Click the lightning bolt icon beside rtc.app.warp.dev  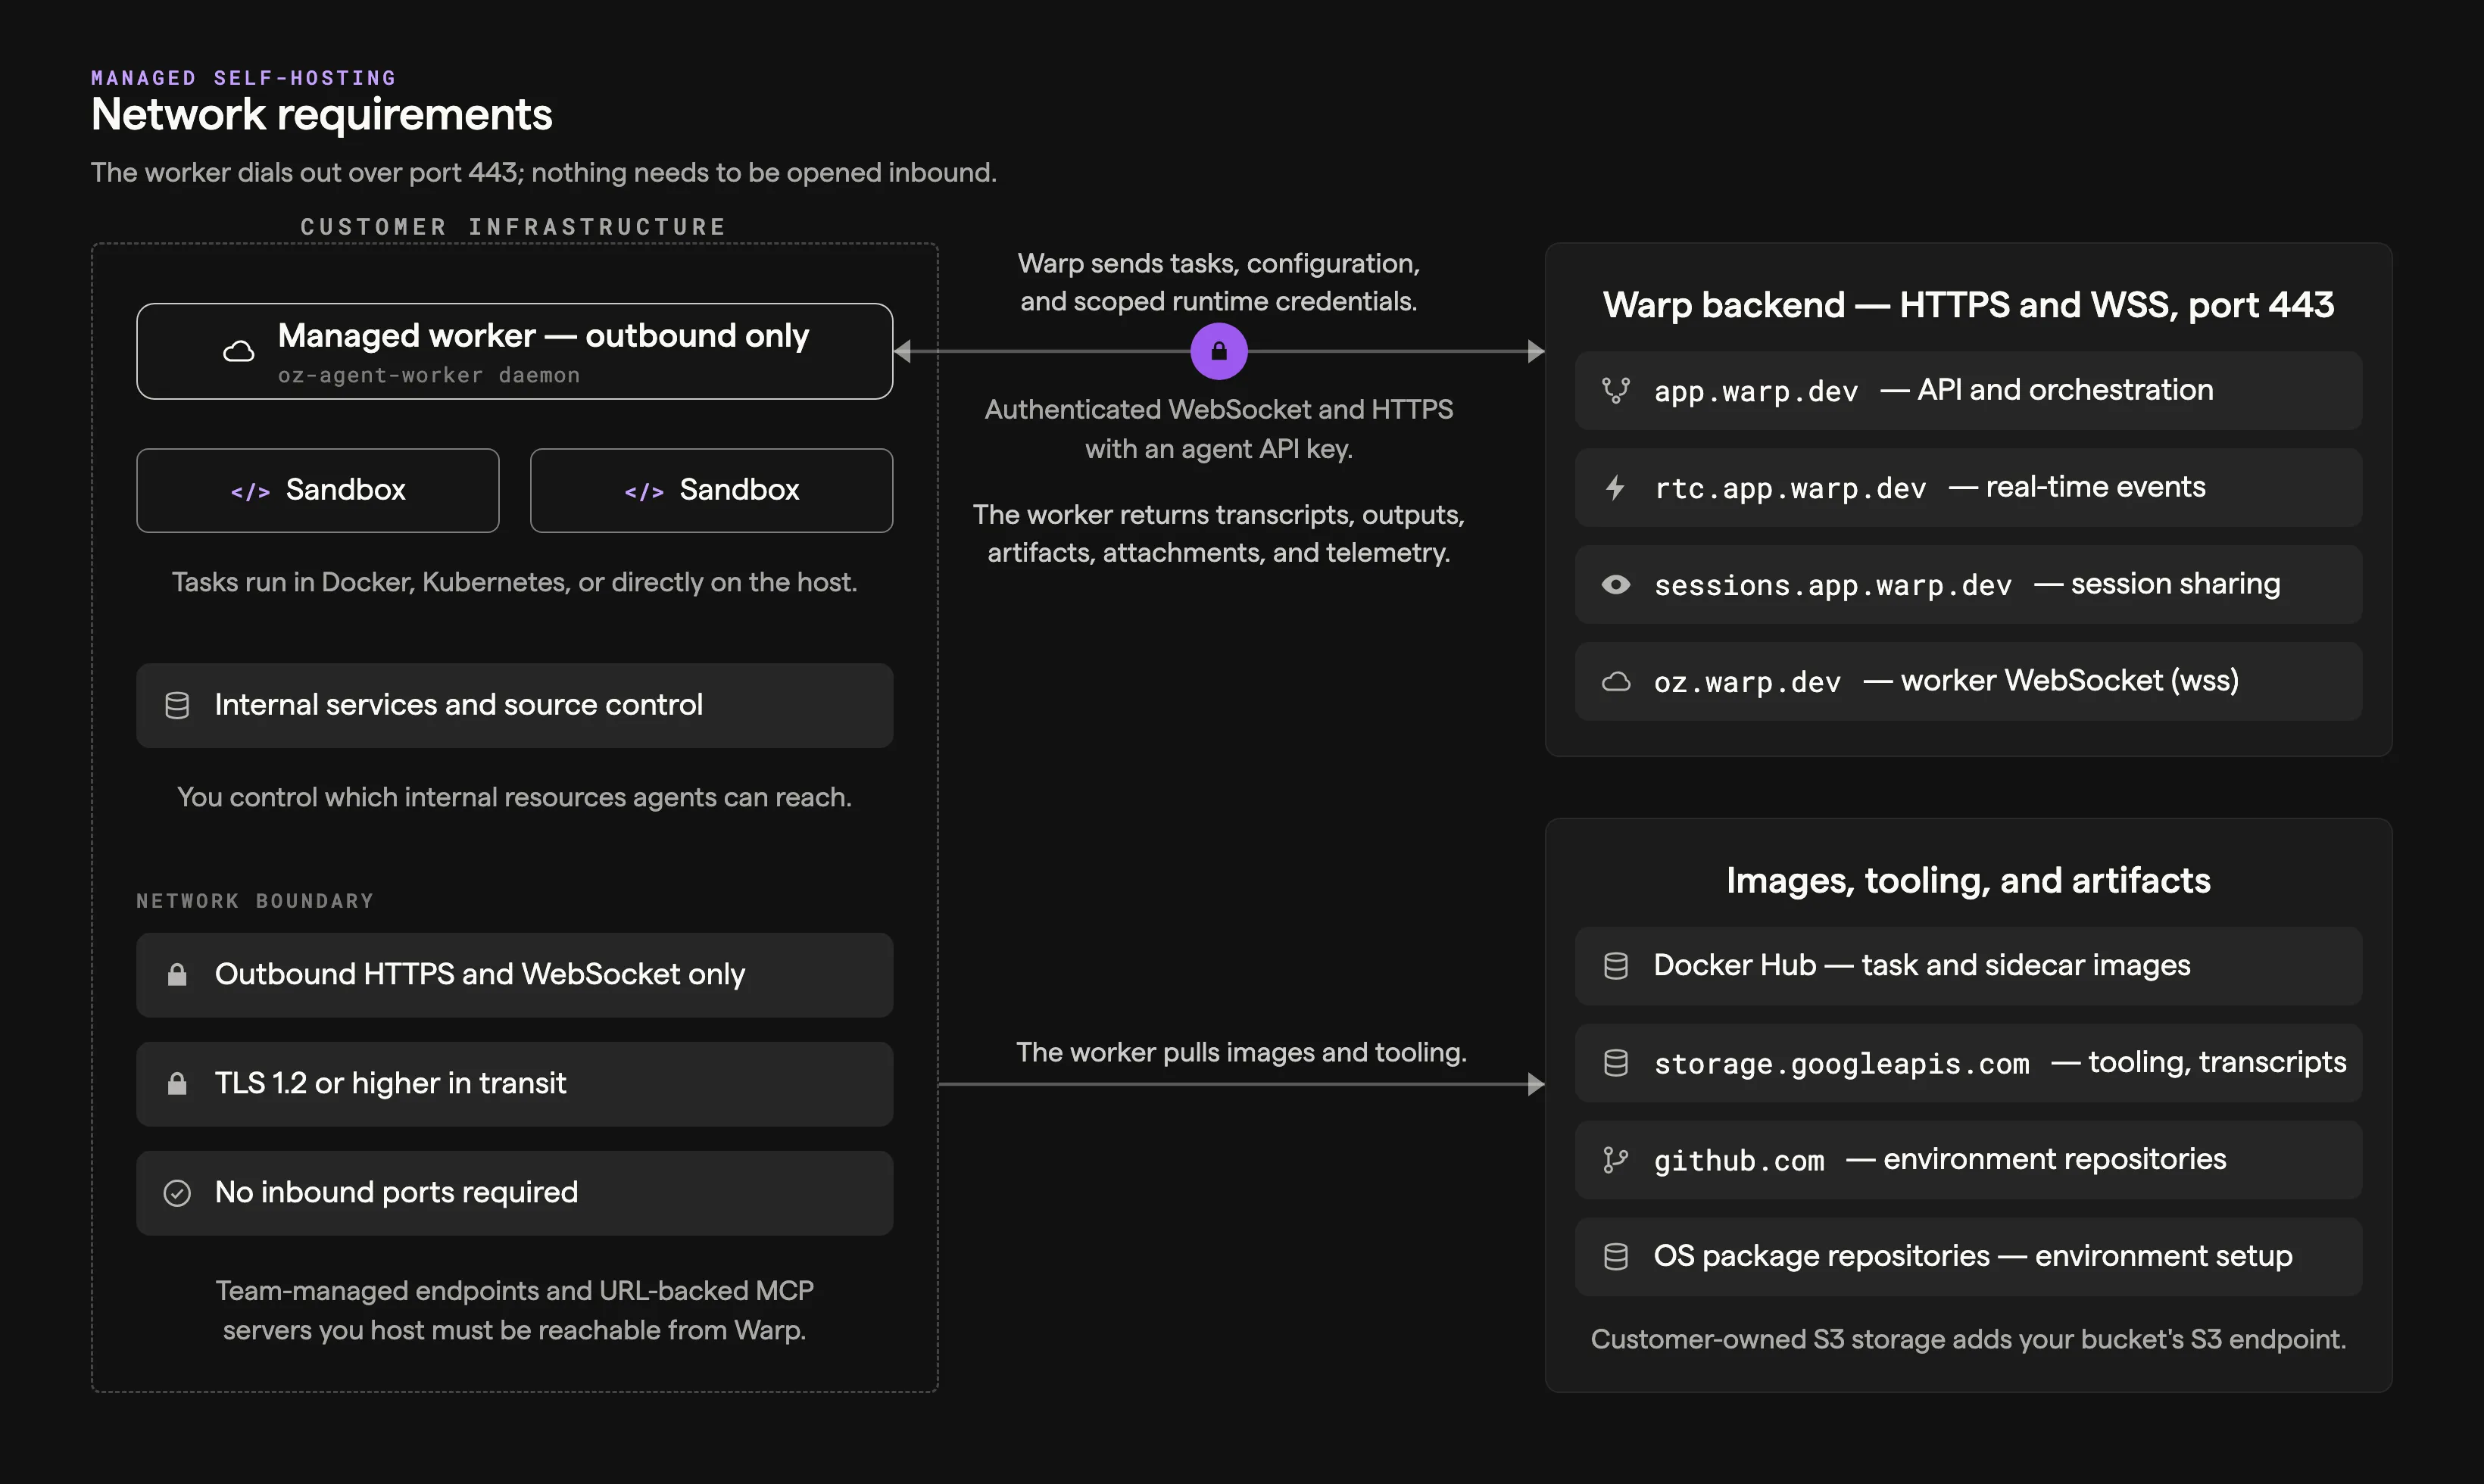coord(1615,487)
